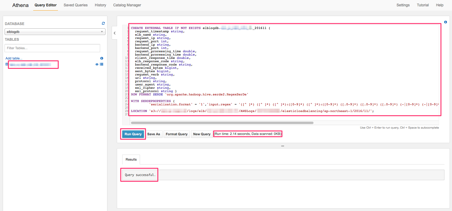Select the Results tab
Viewport: 452px width, 211px height.
[x=131, y=159]
